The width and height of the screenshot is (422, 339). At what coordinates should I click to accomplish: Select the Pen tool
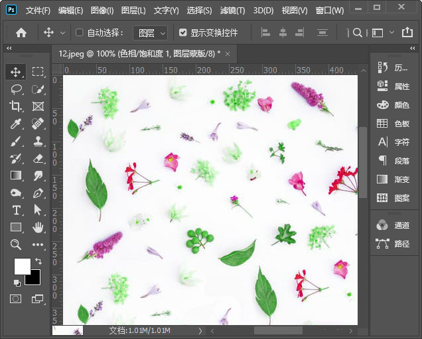click(38, 193)
